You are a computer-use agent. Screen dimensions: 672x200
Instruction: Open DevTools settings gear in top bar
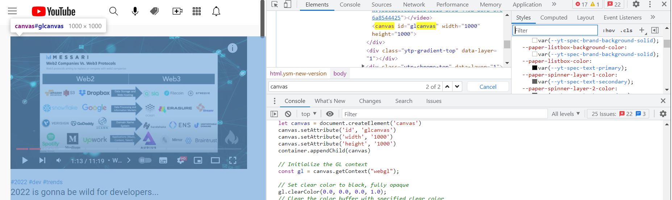pyautogui.click(x=636, y=4)
